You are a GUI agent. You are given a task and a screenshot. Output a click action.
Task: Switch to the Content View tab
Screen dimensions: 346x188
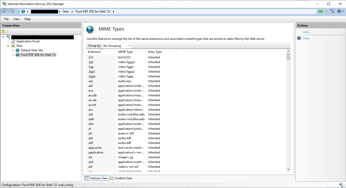pyautogui.click(x=121, y=178)
